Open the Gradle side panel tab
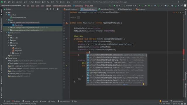Screen dimensions: 187x105 (186, 12)
